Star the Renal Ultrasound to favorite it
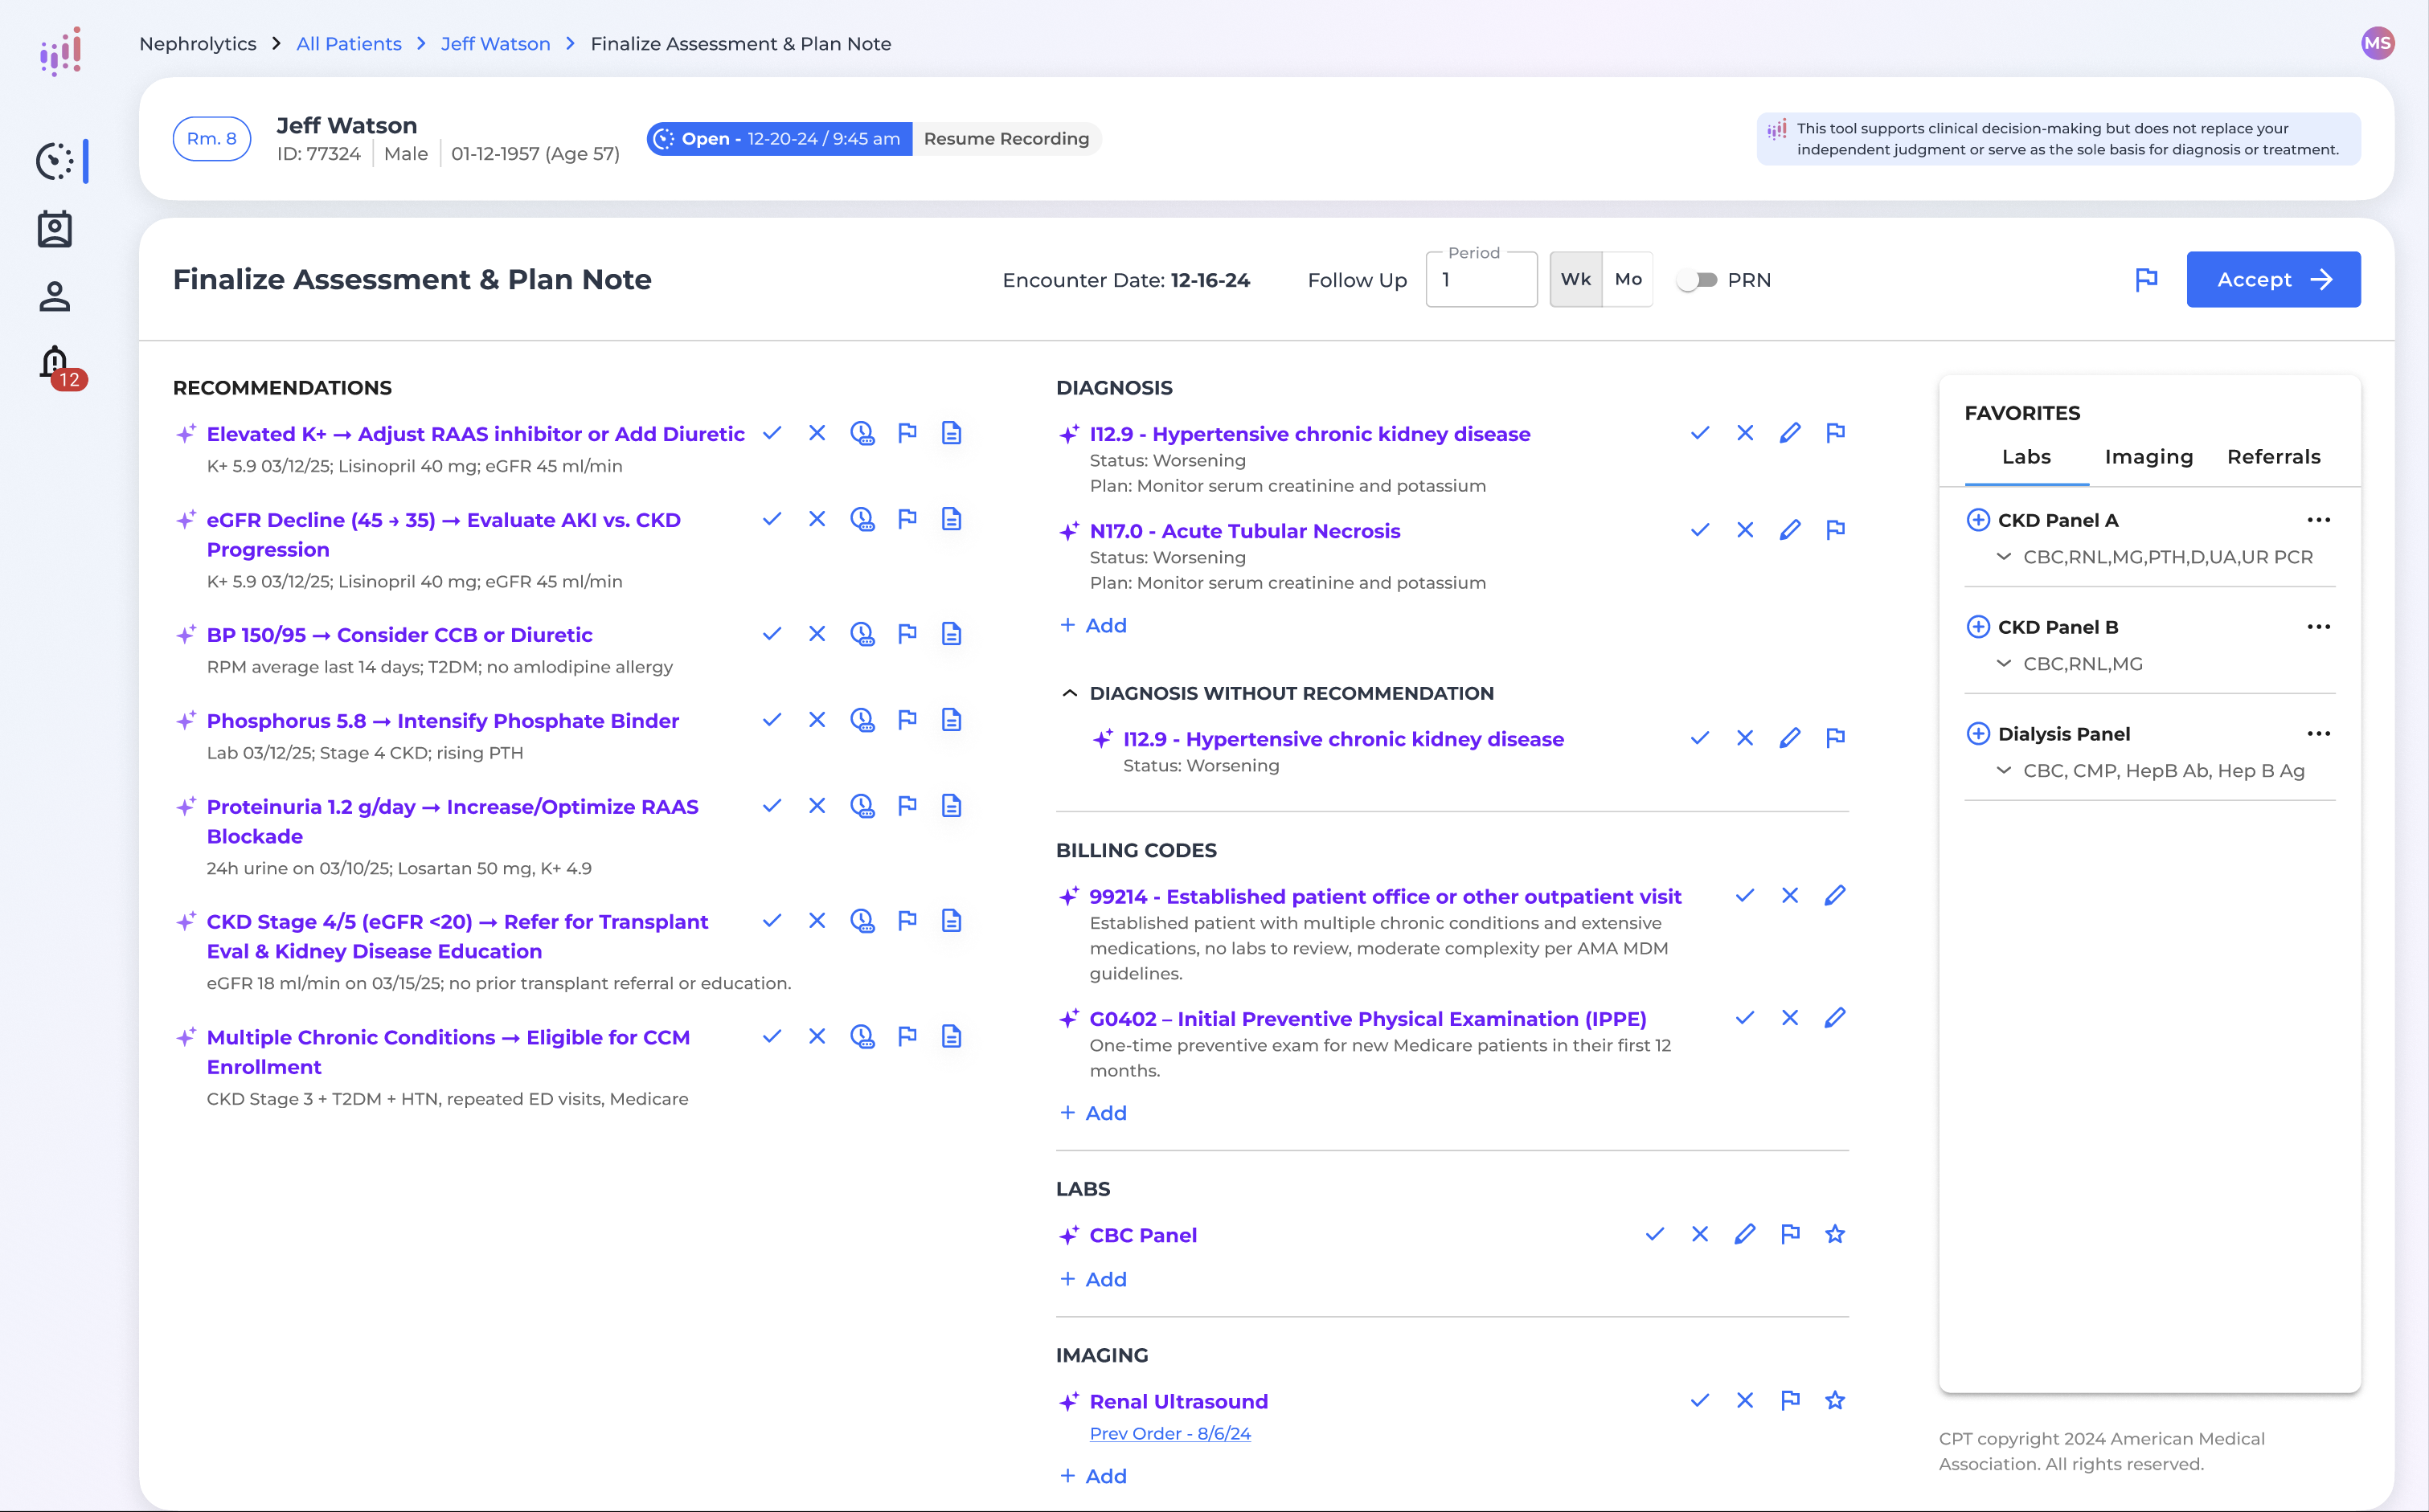Image resolution: width=2429 pixels, height=1512 pixels. 1836,1400
